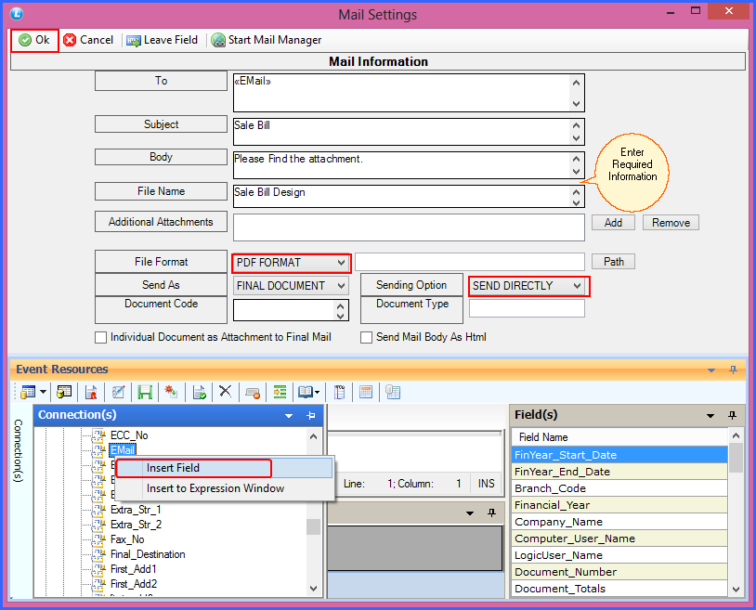Enable Send Mail Body As Html checkbox
This screenshot has height=610, width=756.
[367, 337]
